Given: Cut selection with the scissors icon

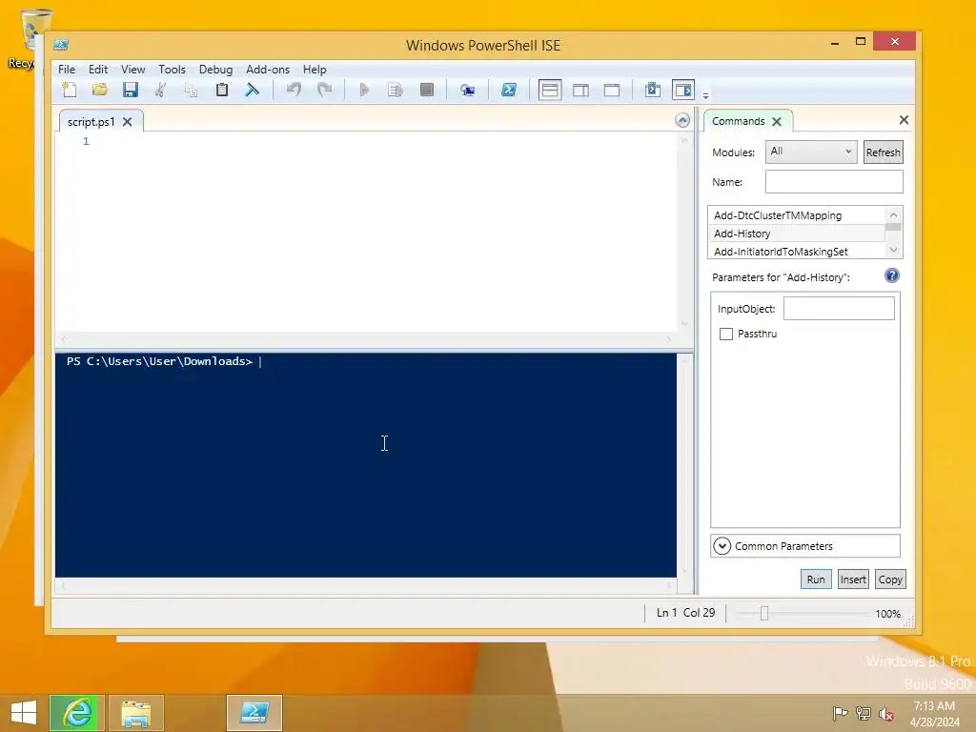Looking at the screenshot, I should pos(160,90).
